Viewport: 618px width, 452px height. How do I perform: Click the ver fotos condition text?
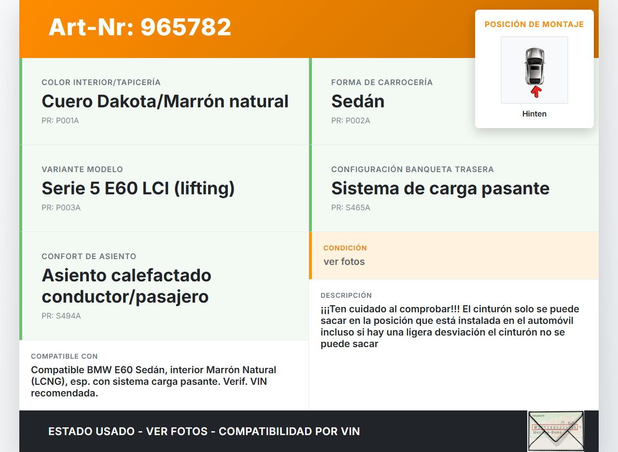coord(344,262)
